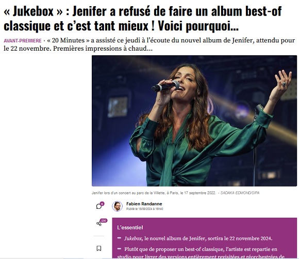The width and height of the screenshot is (299, 259).
Task: Click Fabien Randanne's round avatar
Action: tap(117, 206)
